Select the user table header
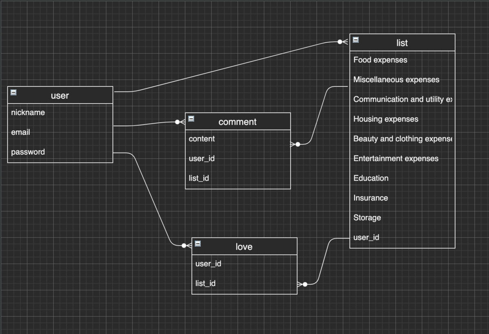 click(x=60, y=95)
